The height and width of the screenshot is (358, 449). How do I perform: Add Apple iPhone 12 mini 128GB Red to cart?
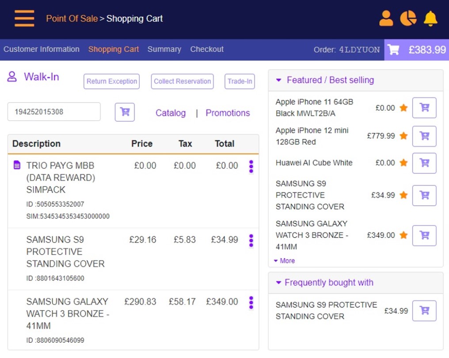[x=424, y=136]
